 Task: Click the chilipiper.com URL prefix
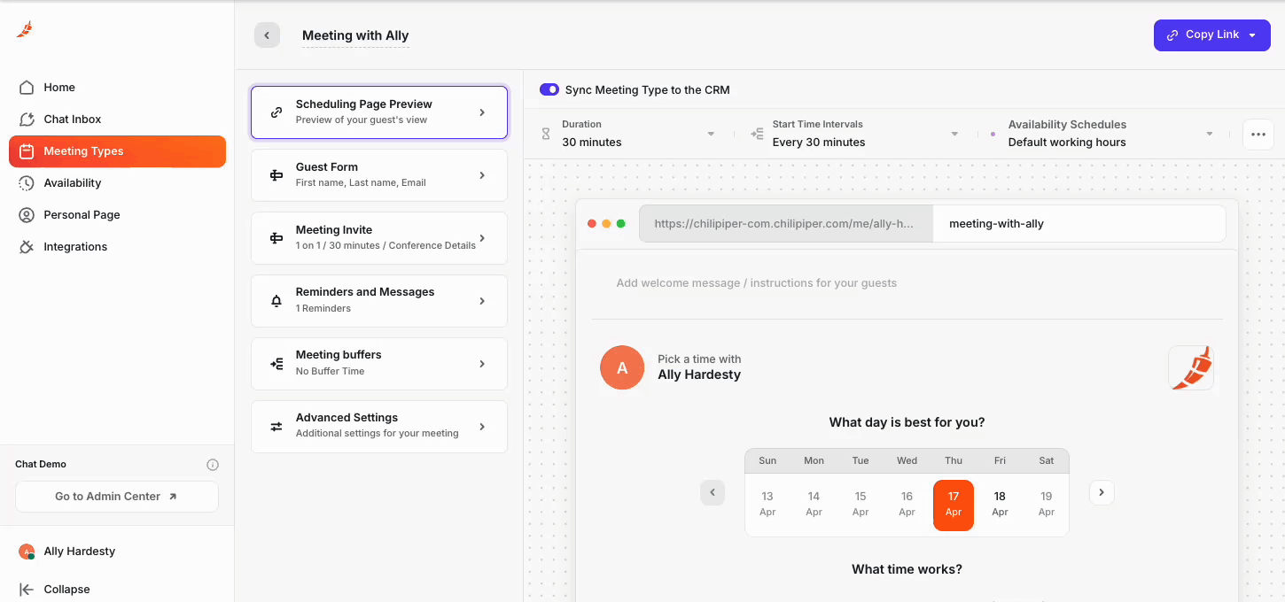tap(786, 224)
